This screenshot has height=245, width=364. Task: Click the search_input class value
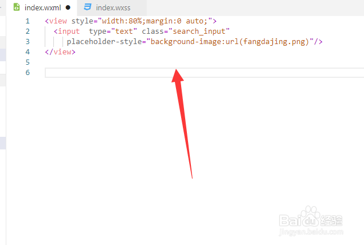199,31
